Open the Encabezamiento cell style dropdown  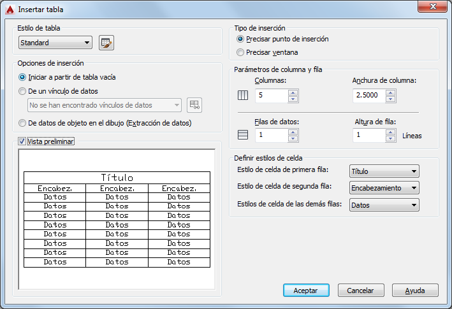tap(384, 188)
